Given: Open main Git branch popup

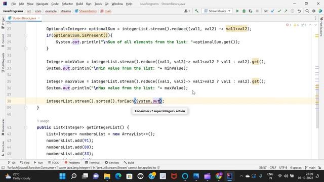Looking at the screenshot, I should coord(310,168).
